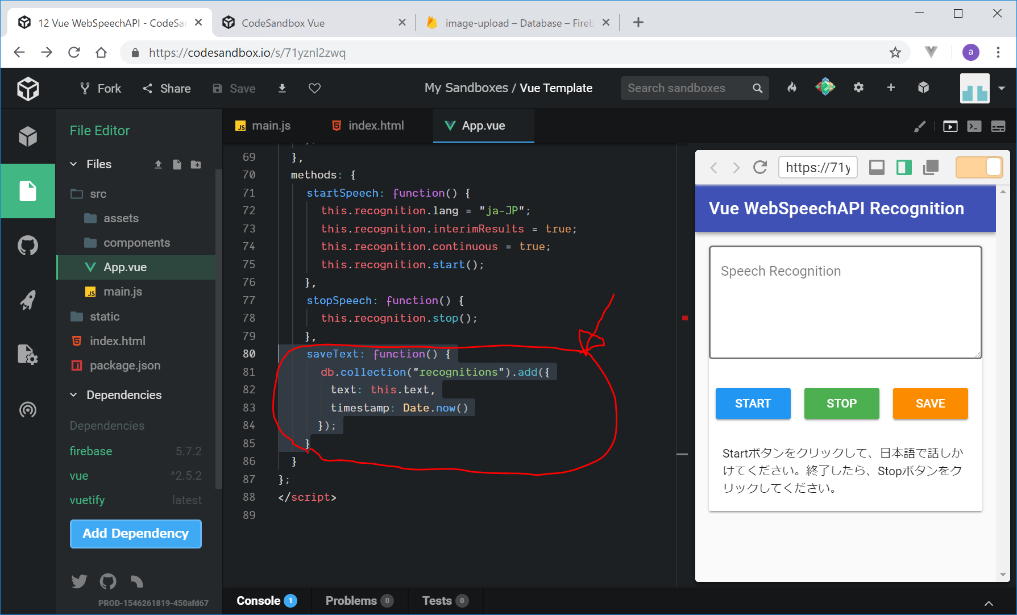Open the Chrome menu three dots
1017x615 pixels.
pos(998,52)
